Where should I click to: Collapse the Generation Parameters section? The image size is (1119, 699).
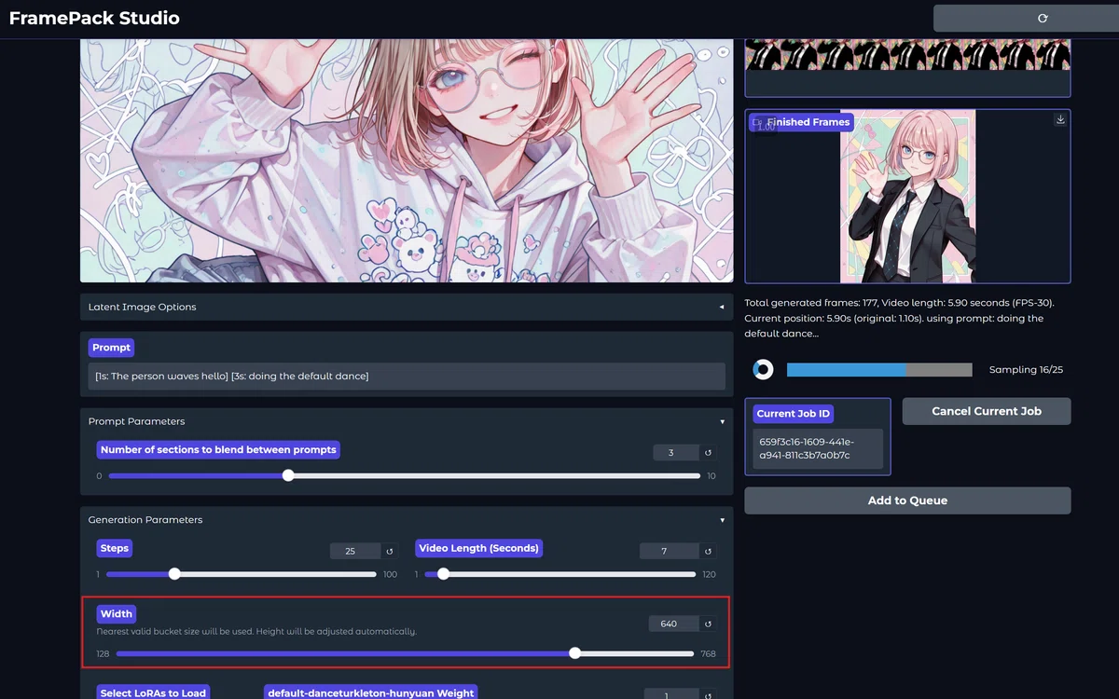[407, 520]
